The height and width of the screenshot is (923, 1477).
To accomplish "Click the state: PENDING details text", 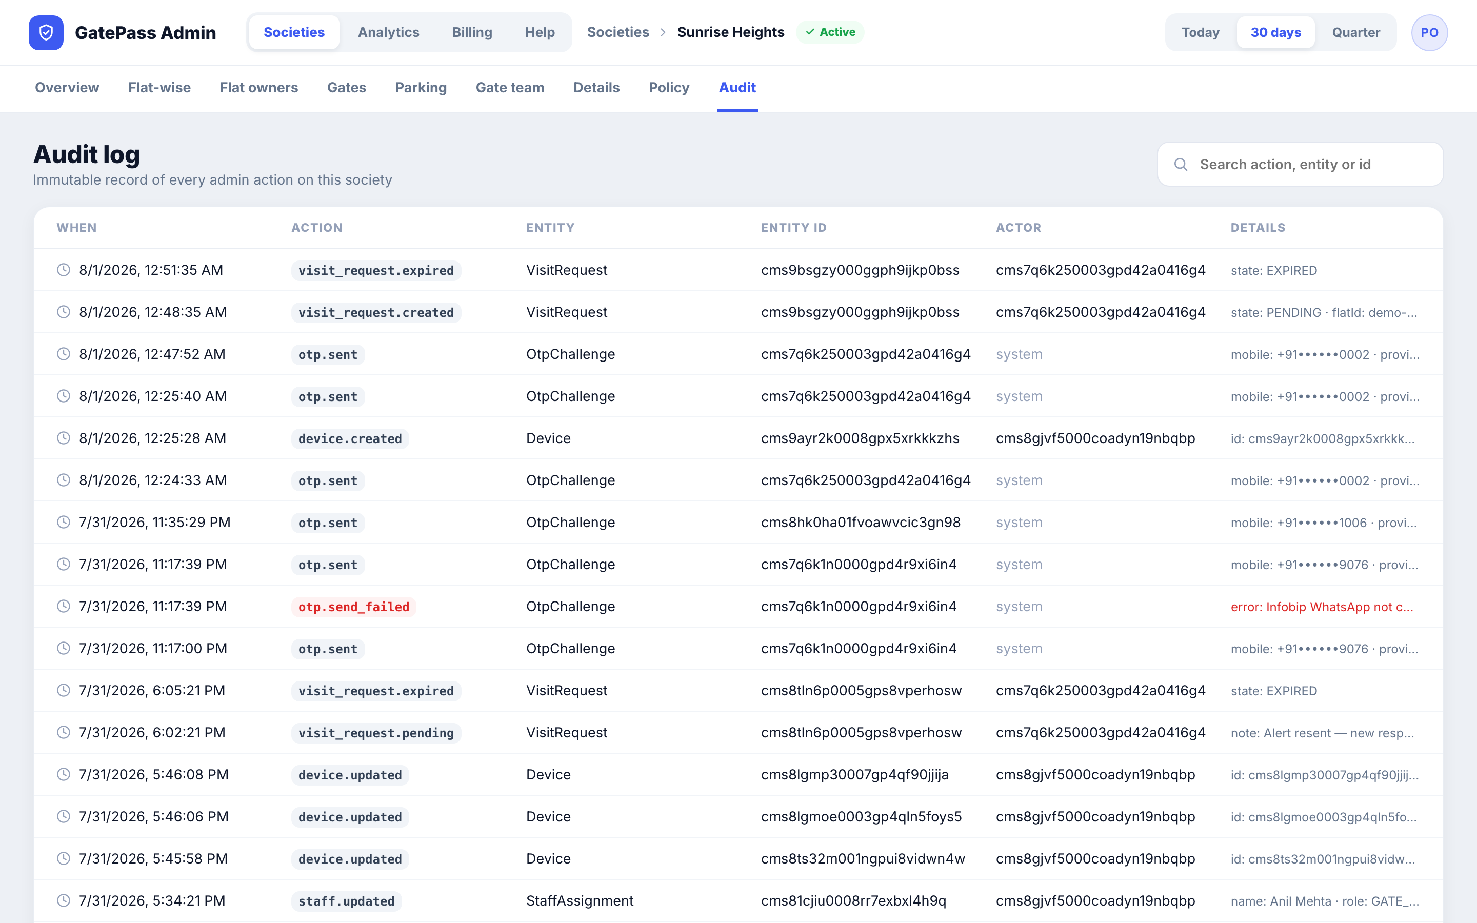I will click(1324, 313).
